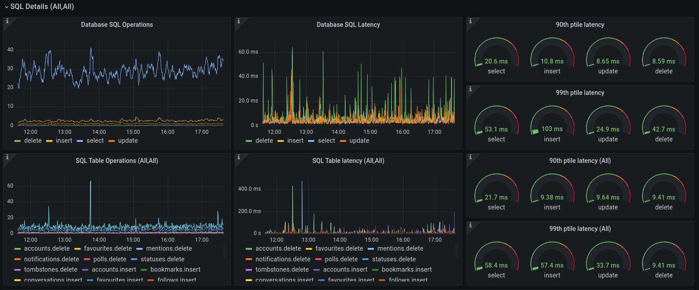
Task: Open info icon on SQL Table latency panel
Action: click(239, 157)
